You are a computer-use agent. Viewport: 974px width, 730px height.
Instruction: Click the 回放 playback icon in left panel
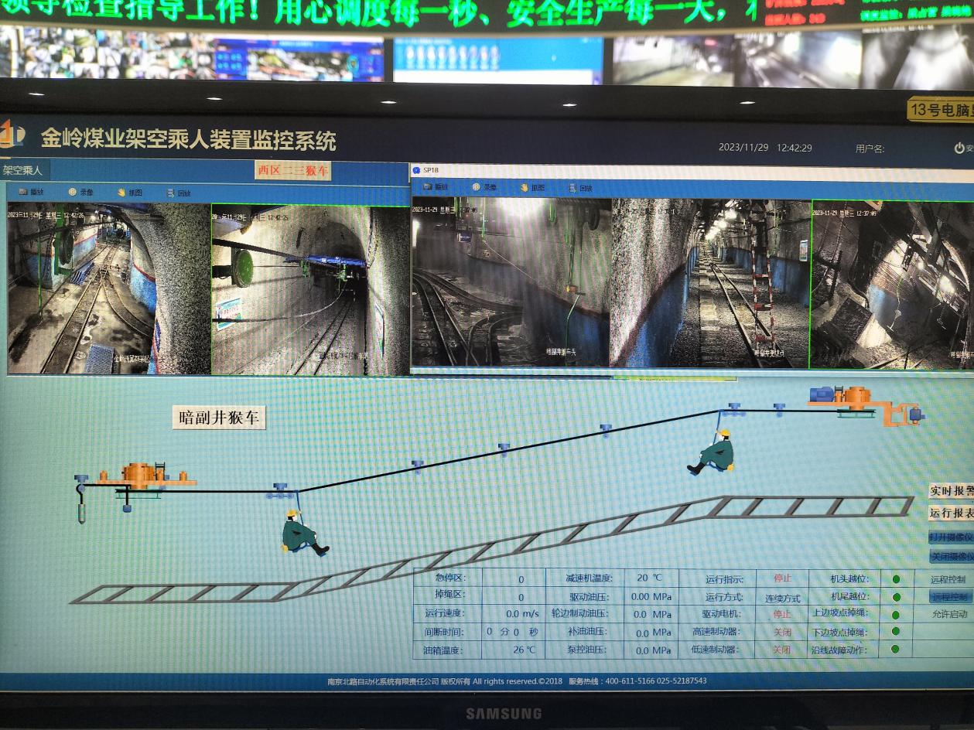tap(170, 193)
